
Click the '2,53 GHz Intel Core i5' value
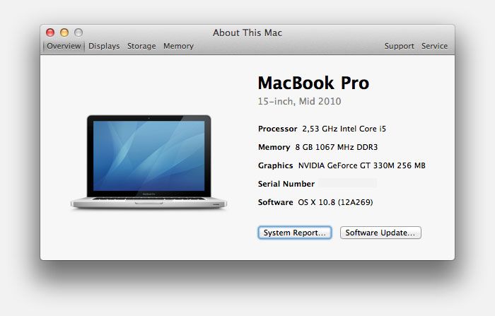[344, 129]
